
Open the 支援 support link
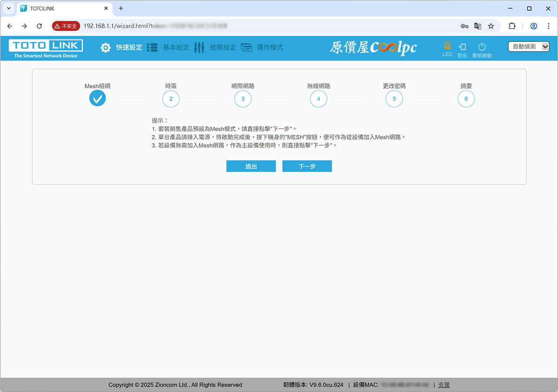[x=444, y=385]
